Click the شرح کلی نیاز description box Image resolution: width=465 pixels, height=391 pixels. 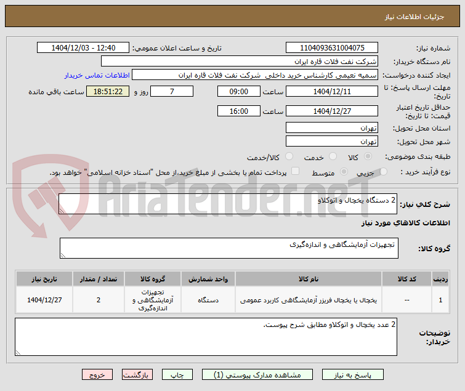coord(228,204)
